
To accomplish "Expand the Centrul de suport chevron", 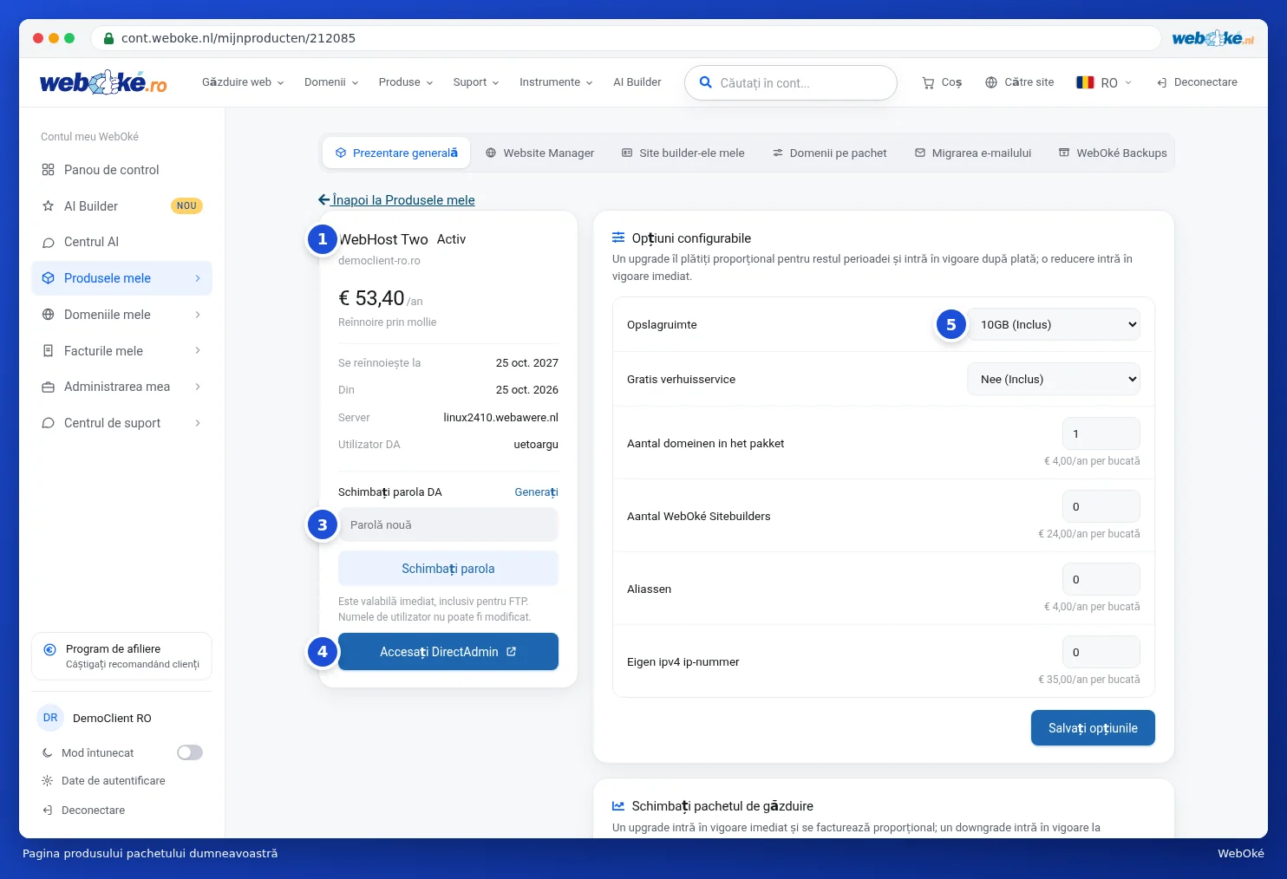I will pos(198,423).
